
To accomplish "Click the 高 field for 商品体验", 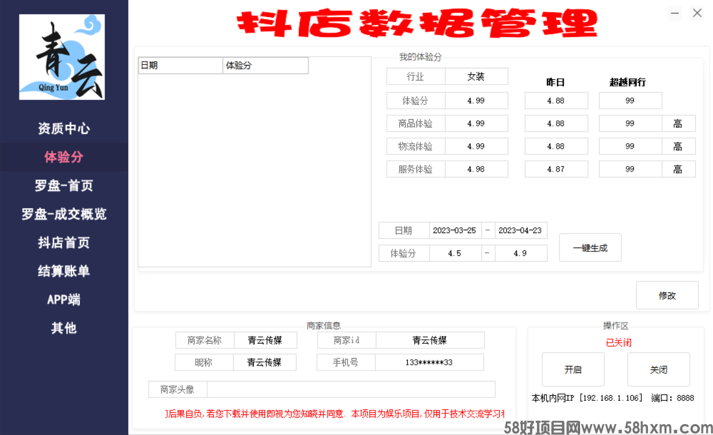I will click(x=678, y=123).
